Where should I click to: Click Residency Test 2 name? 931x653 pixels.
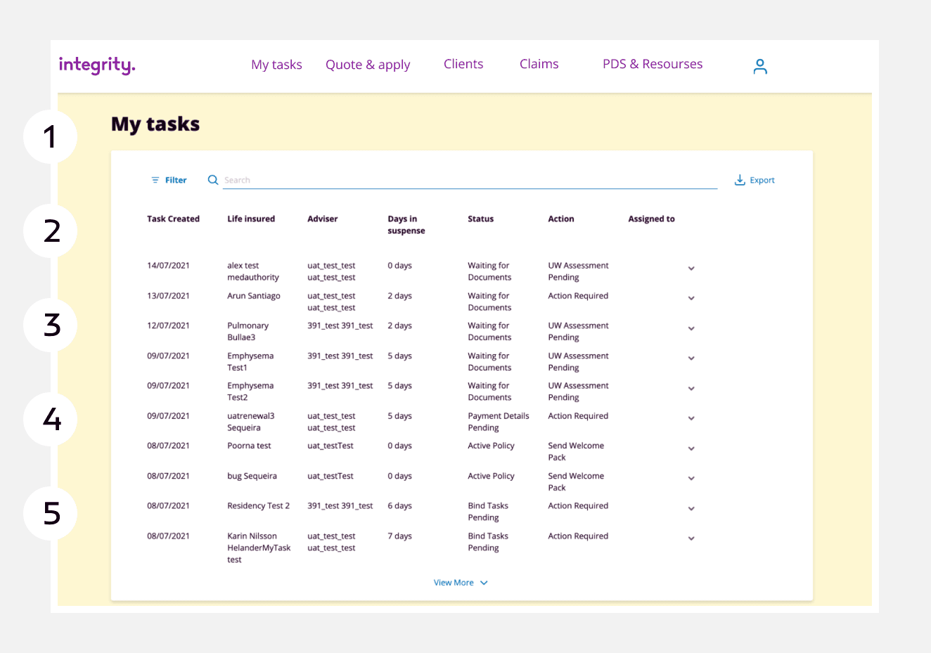click(258, 506)
